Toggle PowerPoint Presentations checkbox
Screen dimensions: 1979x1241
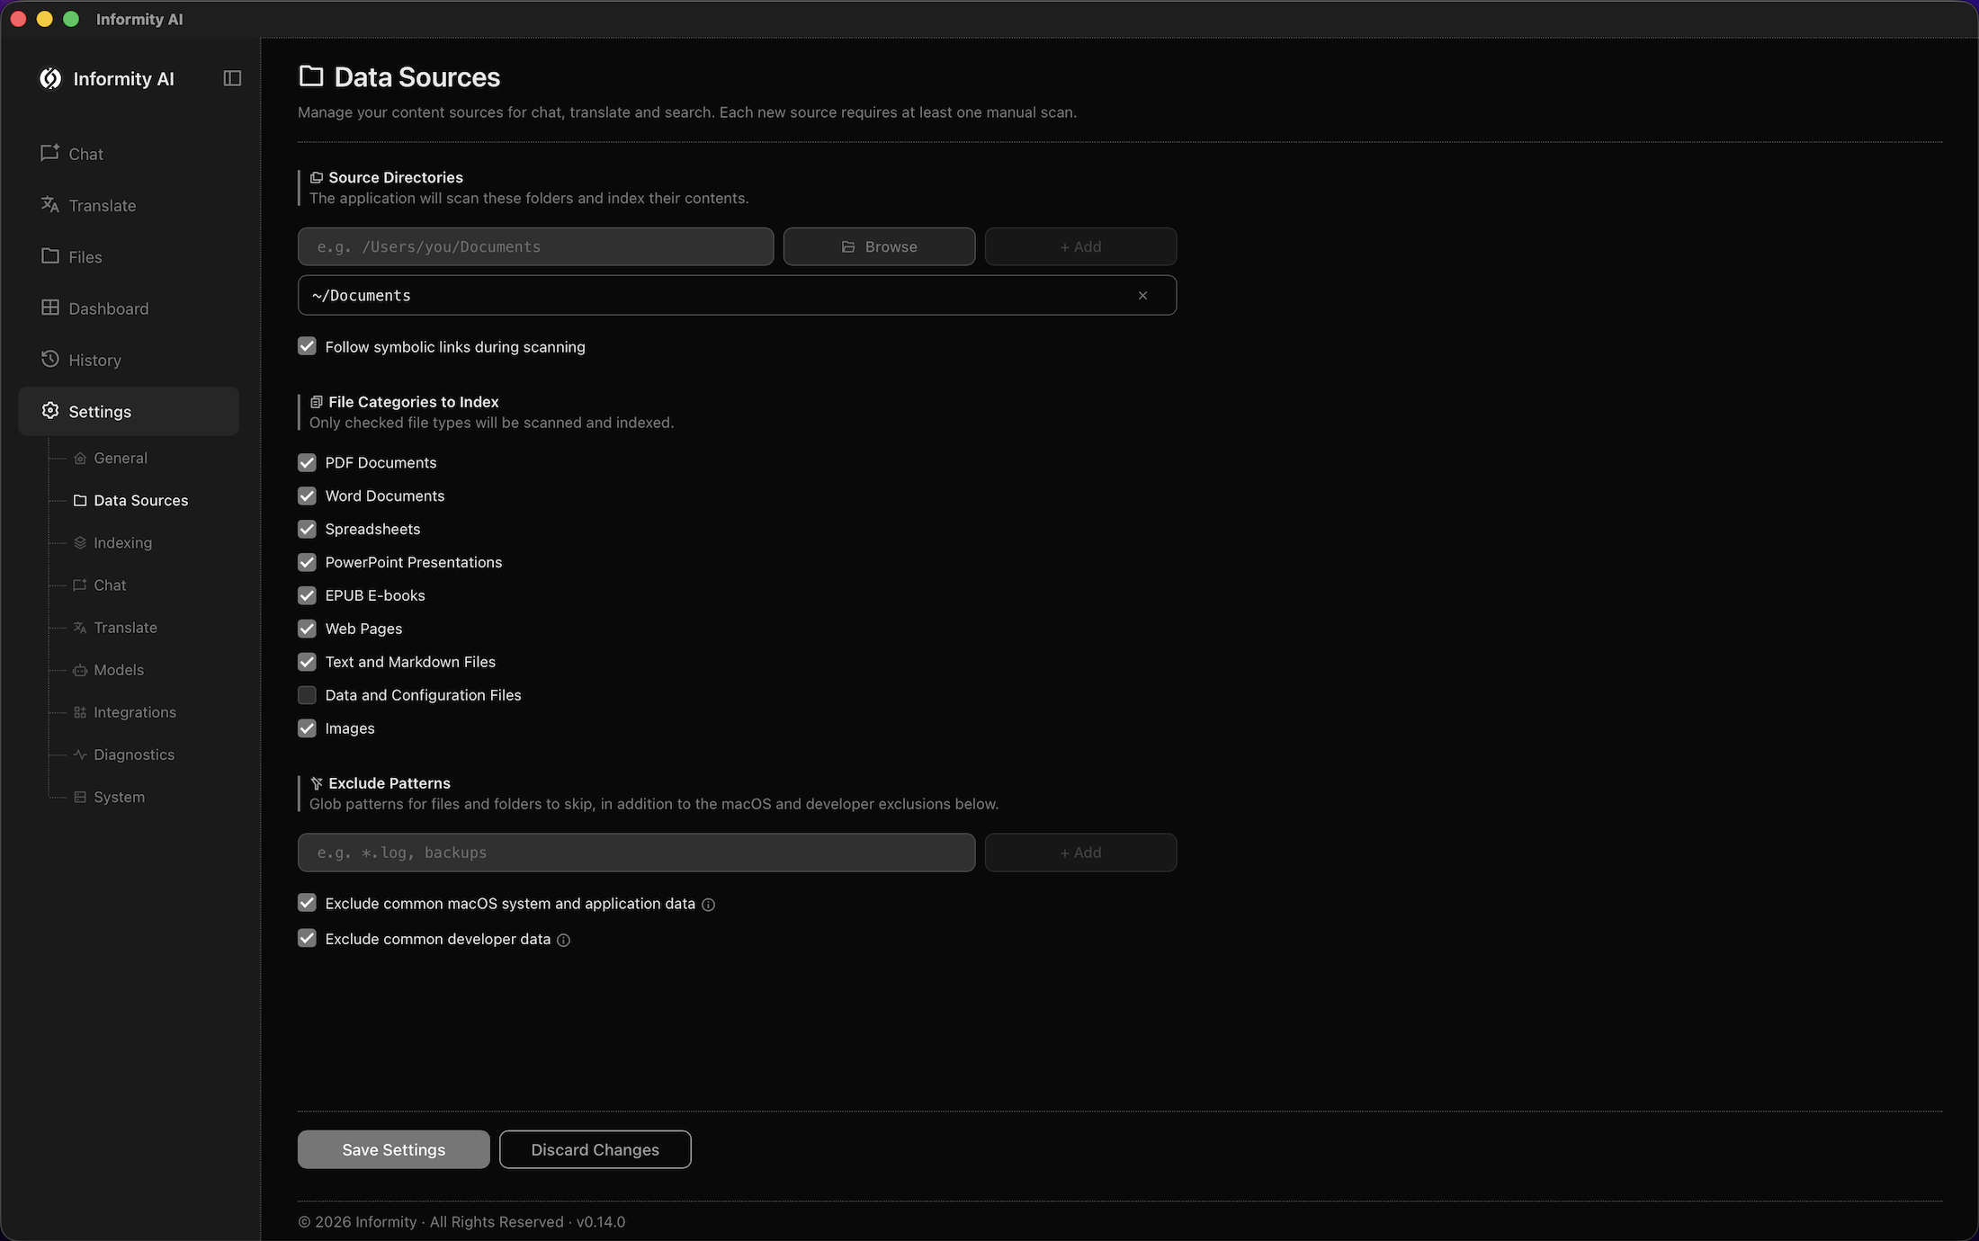(307, 562)
